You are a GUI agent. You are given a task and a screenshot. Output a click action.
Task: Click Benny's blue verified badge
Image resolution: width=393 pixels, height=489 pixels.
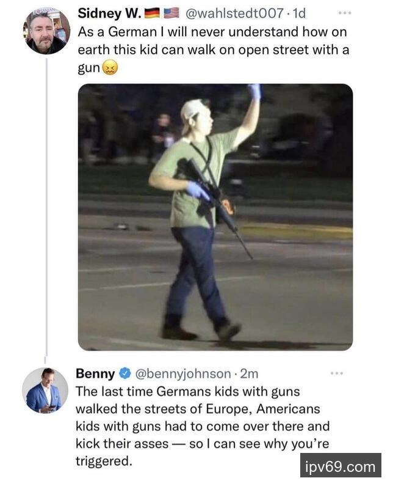(x=124, y=373)
